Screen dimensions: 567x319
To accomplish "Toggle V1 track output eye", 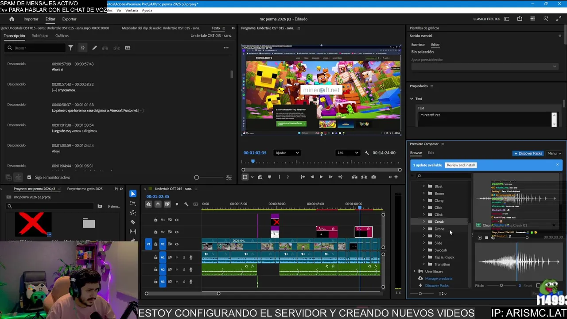I will coord(177,244).
